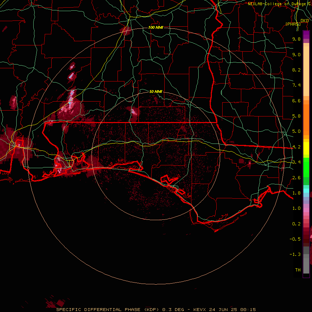312x312 pixels.
Task: Click the [PHAS] legend heading
Action: pos(293,24)
